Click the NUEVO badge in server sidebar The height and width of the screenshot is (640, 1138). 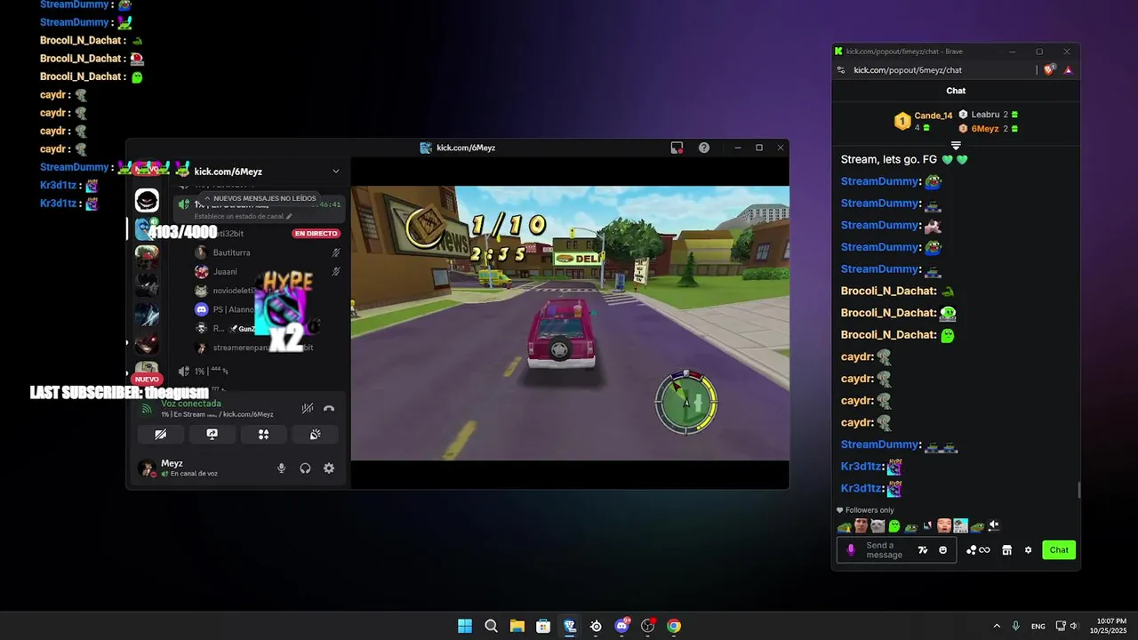coord(147,380)
